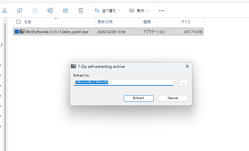The width and height of the screenshot is (249, 151).
Task: Sort by the 種類 column header
Action: point(147,22)
